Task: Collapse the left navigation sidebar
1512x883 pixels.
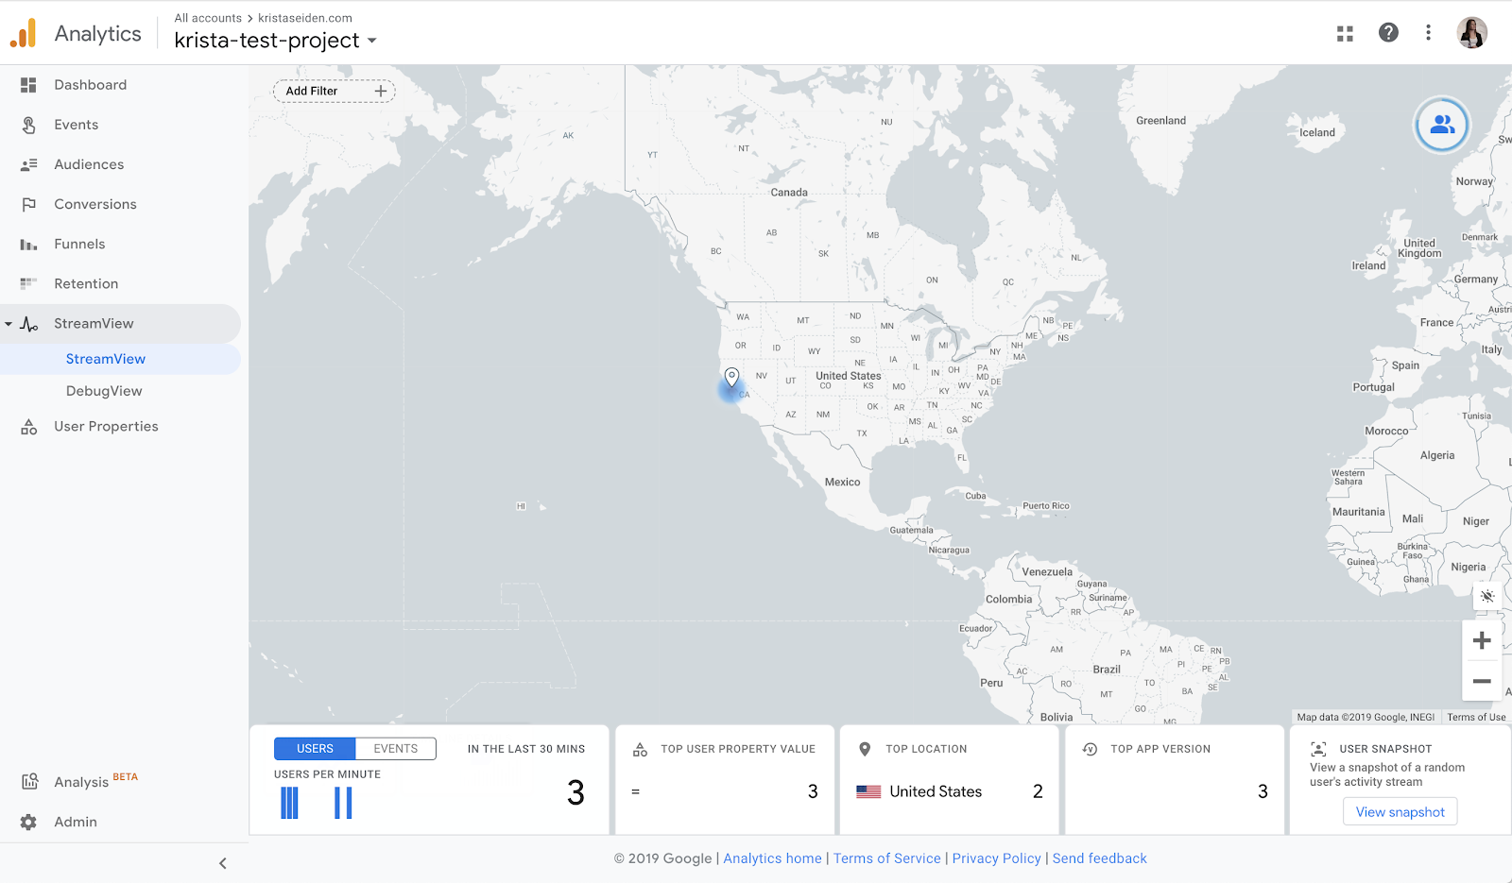Action: coord(223,863)
